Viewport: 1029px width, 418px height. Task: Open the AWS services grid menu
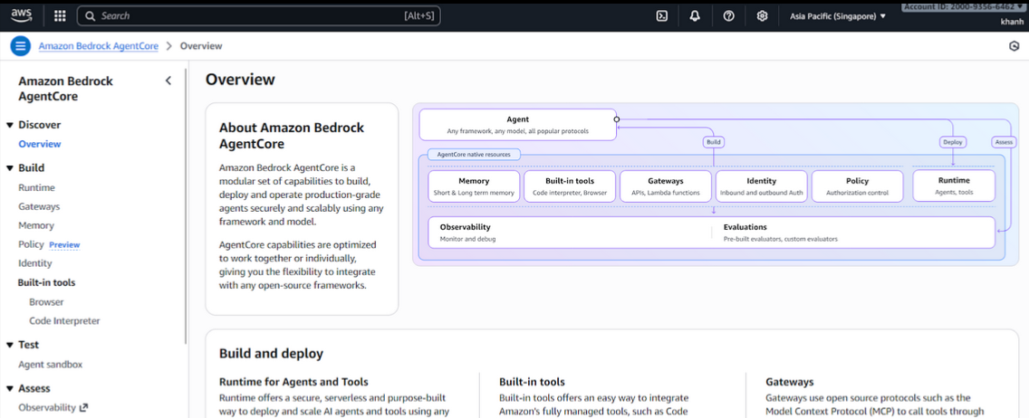tap(60, 15)
